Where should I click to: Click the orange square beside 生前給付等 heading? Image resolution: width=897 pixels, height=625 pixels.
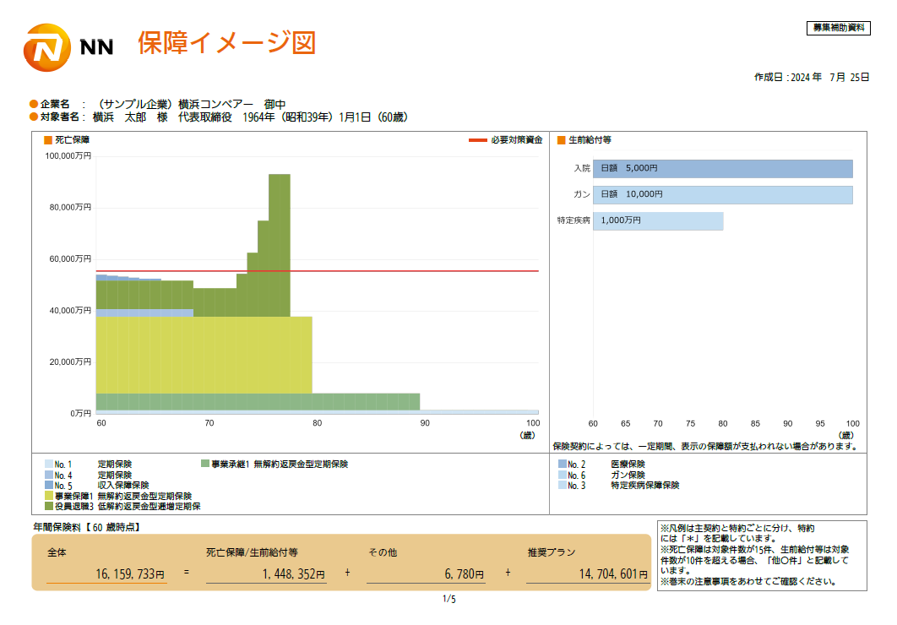561,139
